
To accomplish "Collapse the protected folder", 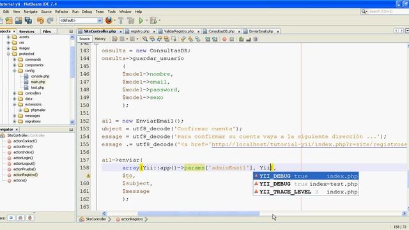I will pyautogui.click(x=8, y=54).
